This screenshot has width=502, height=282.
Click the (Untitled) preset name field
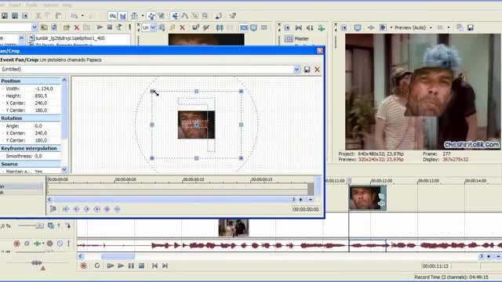click(147, 70)
